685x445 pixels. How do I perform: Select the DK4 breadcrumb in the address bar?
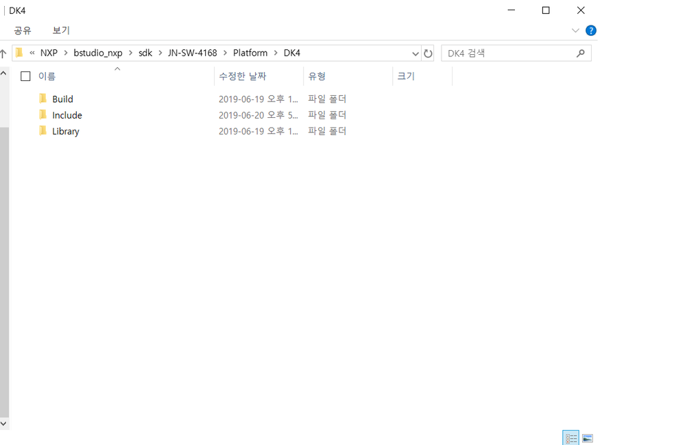292,53
